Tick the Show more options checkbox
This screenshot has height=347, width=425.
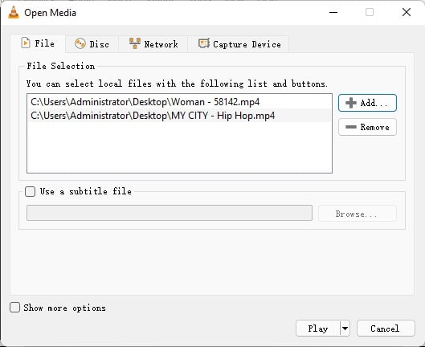[x=15, y=308]
